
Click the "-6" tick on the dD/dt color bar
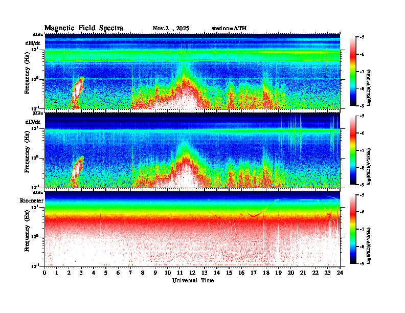[x=362, y=133]
